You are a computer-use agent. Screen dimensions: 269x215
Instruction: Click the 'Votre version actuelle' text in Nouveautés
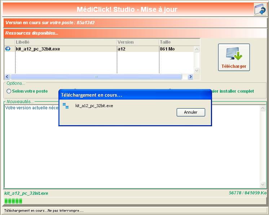(32, 108)
